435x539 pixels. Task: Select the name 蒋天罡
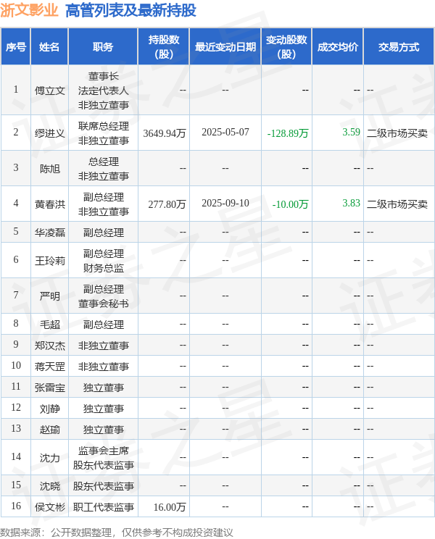pos(50,367)
